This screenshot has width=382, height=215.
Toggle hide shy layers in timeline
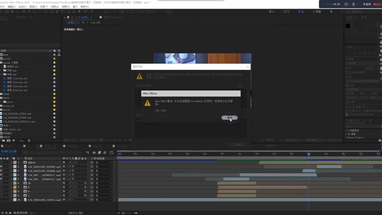click(94, 153)
